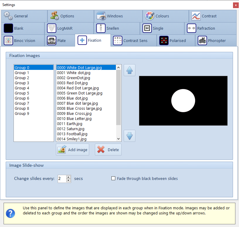Select Group 5 in the group list
This screenshot has width=239, height=227.
click(x=22, y=93)
